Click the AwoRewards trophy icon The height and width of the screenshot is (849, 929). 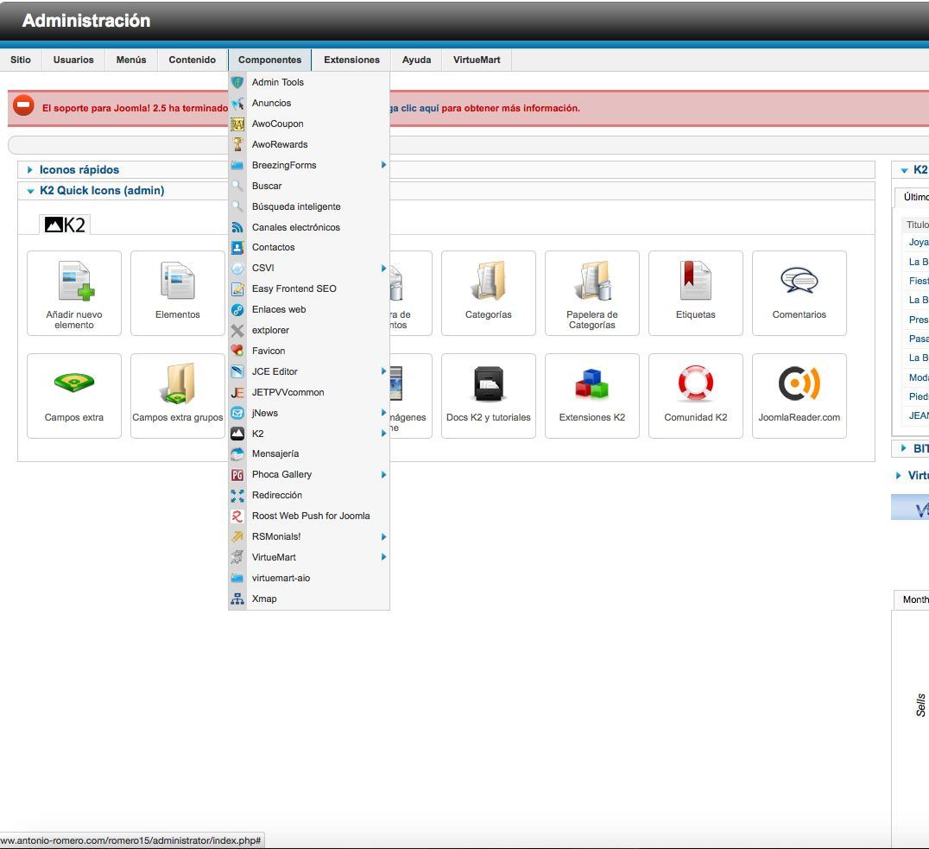tap(237, 144)
